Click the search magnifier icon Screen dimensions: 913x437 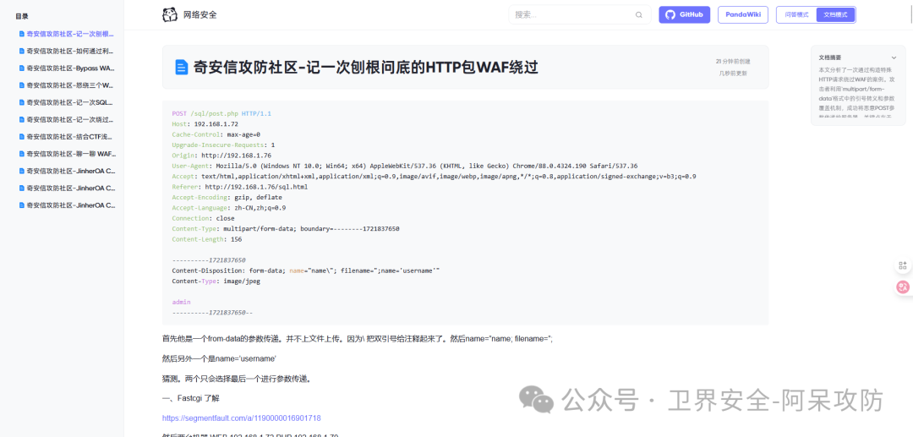point(639,15)
